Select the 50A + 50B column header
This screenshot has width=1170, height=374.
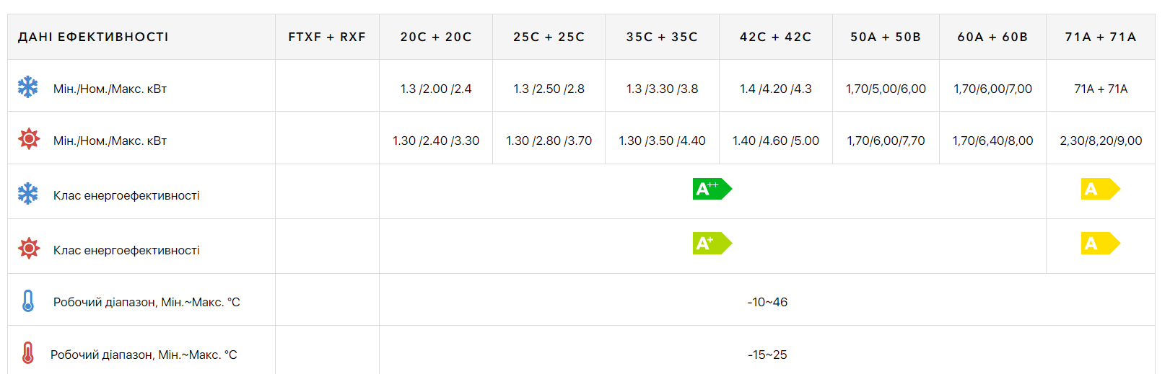[886, 37]
